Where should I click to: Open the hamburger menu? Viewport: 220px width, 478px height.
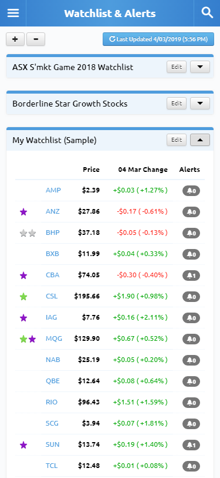point(13,13)
